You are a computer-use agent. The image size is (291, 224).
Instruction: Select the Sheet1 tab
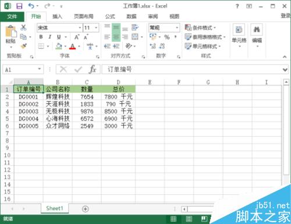coord(55,208)
